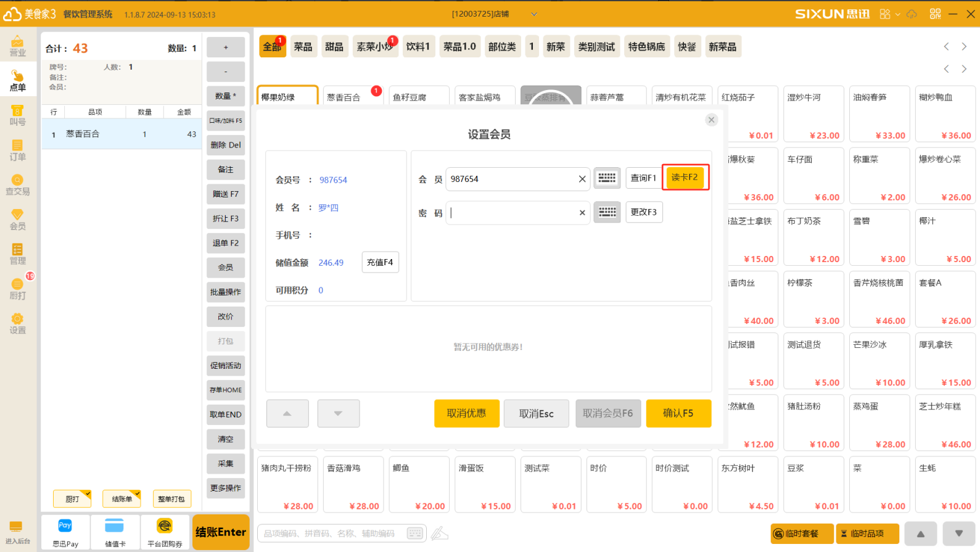Open the 叫号 queue-calling sidebar icon
The width and height of the screenshot is (980, 552).
[x=17, y=115]
